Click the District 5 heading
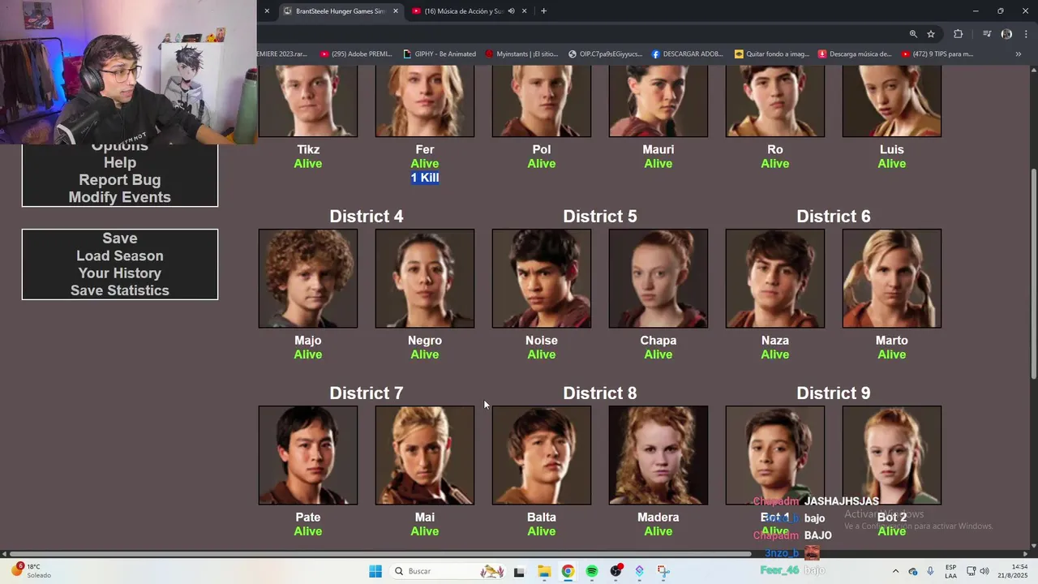This screenshot has width=1038, height=584. [600, 217]
